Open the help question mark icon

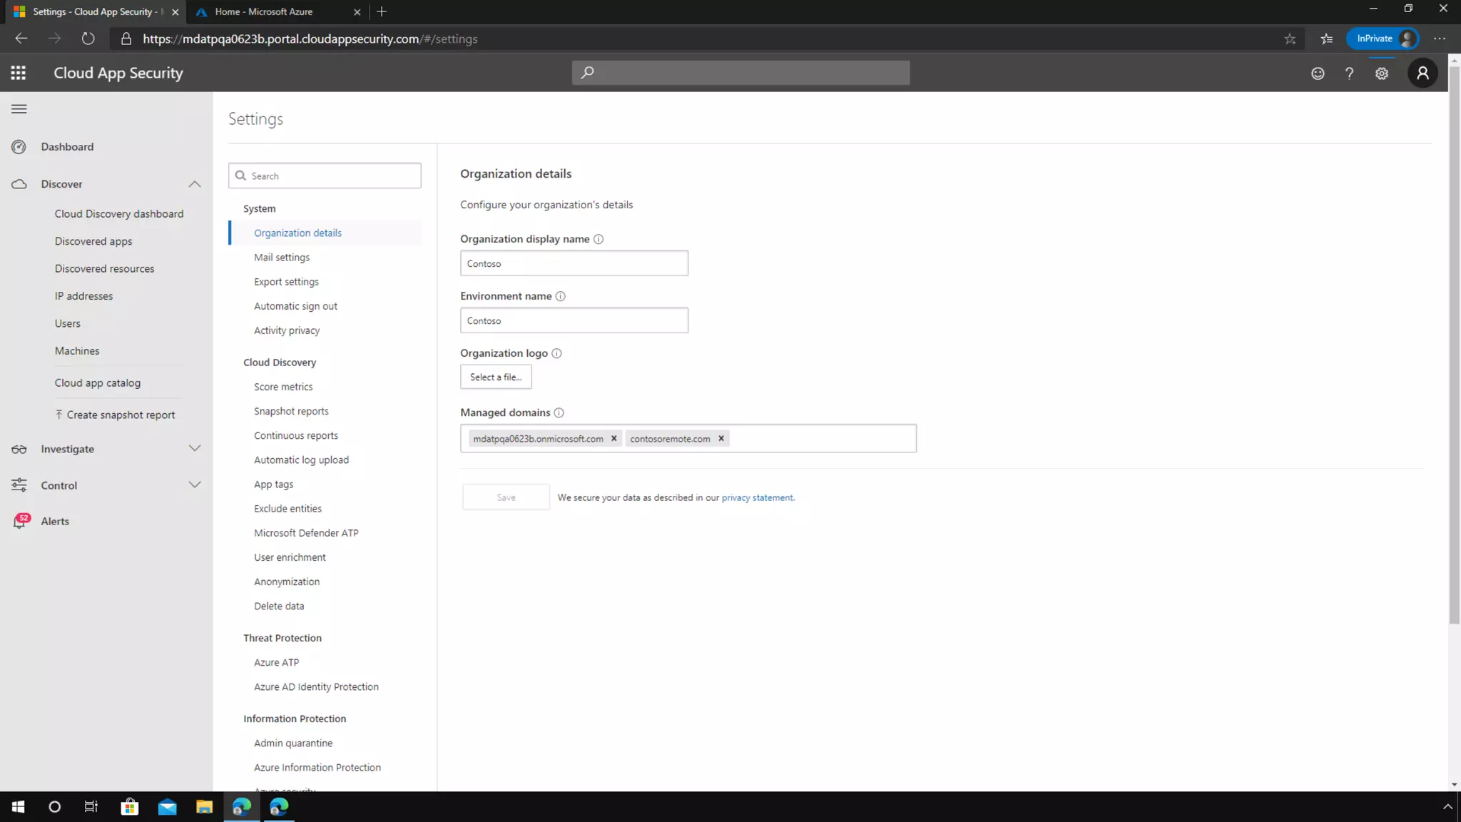[1349, 73]
